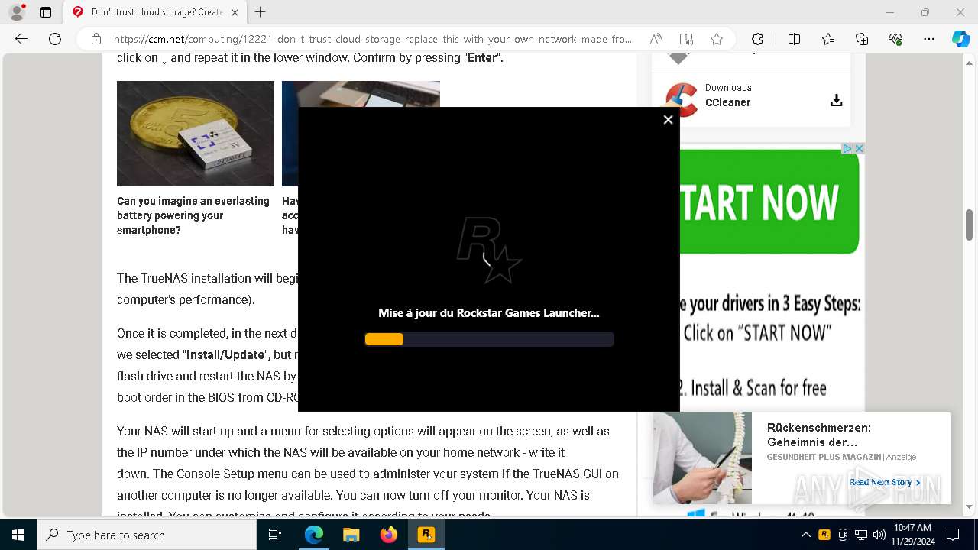Close the ad with X icon

click(x=859, y=149)
